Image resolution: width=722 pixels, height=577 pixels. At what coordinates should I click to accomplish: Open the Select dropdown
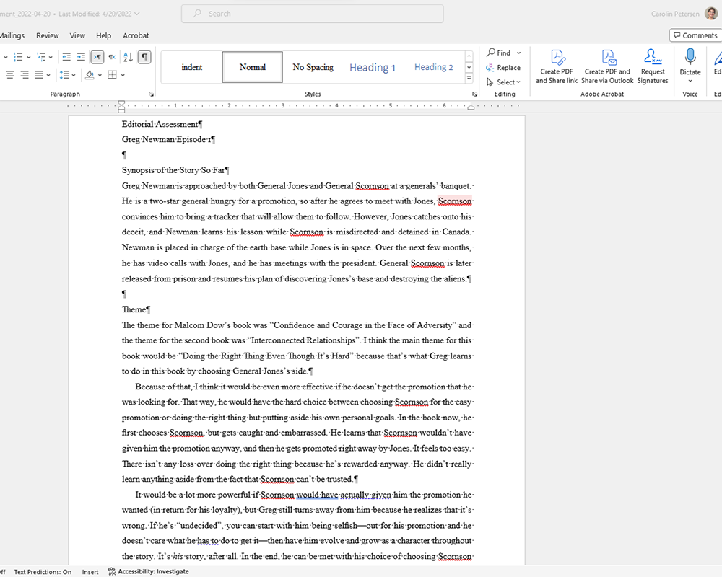click(x=504, y=82)
